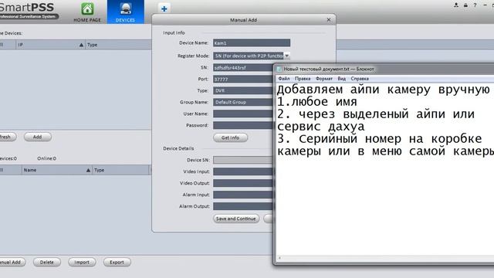Click the Alarm Input field
The width and height of the screenshot is (494, 278).
[243, 195]
